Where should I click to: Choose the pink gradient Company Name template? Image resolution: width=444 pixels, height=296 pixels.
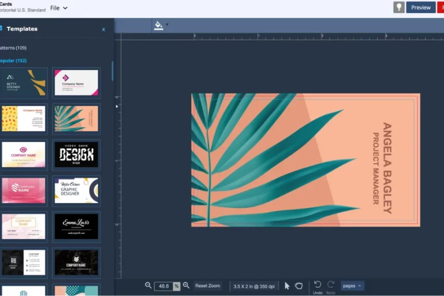[24, 190]
